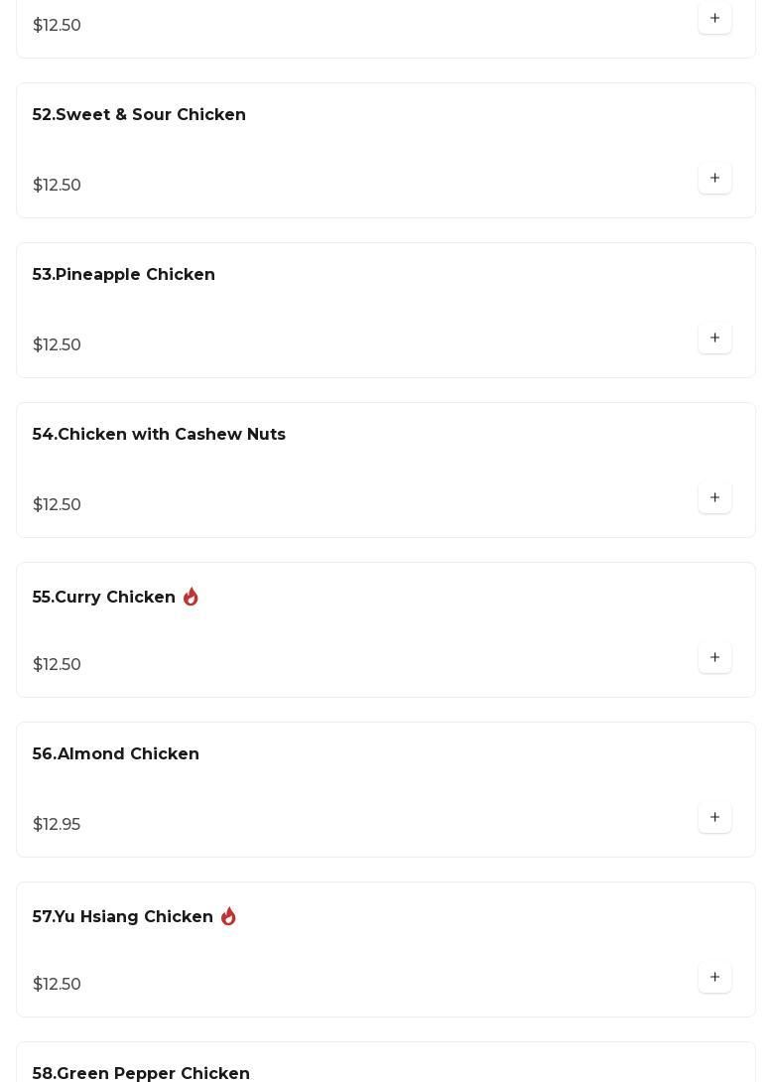Open the 58.Green Pepper Chicken item
Image resolution: width=772 pixels, height=1082 pixels.
click(x=141, y=1073)
